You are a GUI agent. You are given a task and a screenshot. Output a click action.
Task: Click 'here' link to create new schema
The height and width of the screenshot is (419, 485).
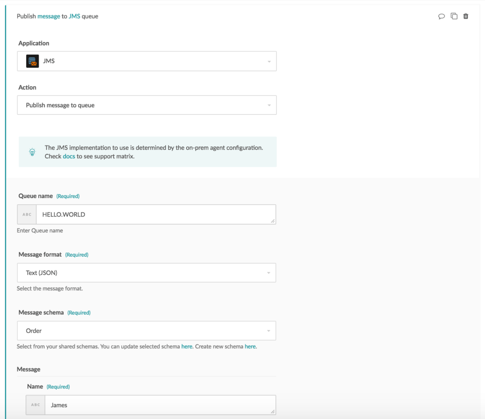250,347
